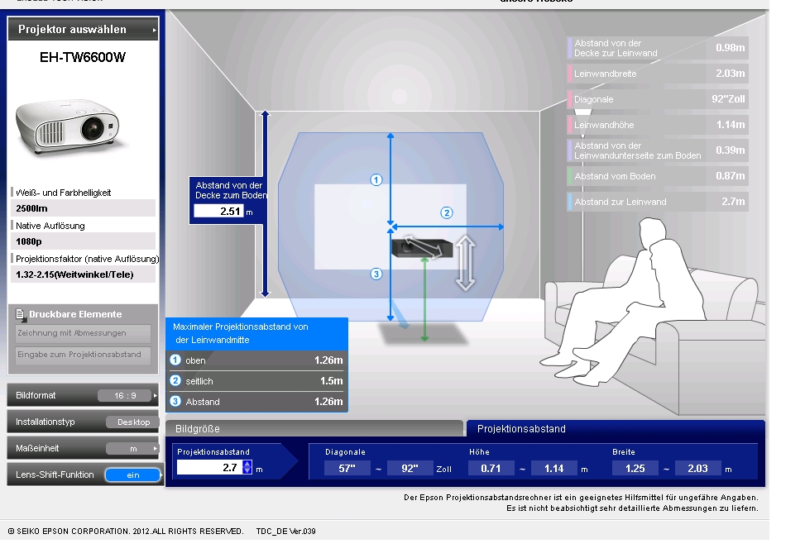This screenshot has height=558, width=805.
Task: Click the minimum Höhe 0.71 value
Action: point(491,468)
